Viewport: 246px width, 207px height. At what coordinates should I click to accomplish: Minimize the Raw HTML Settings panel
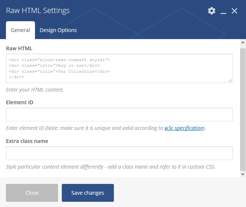point(223,11)
